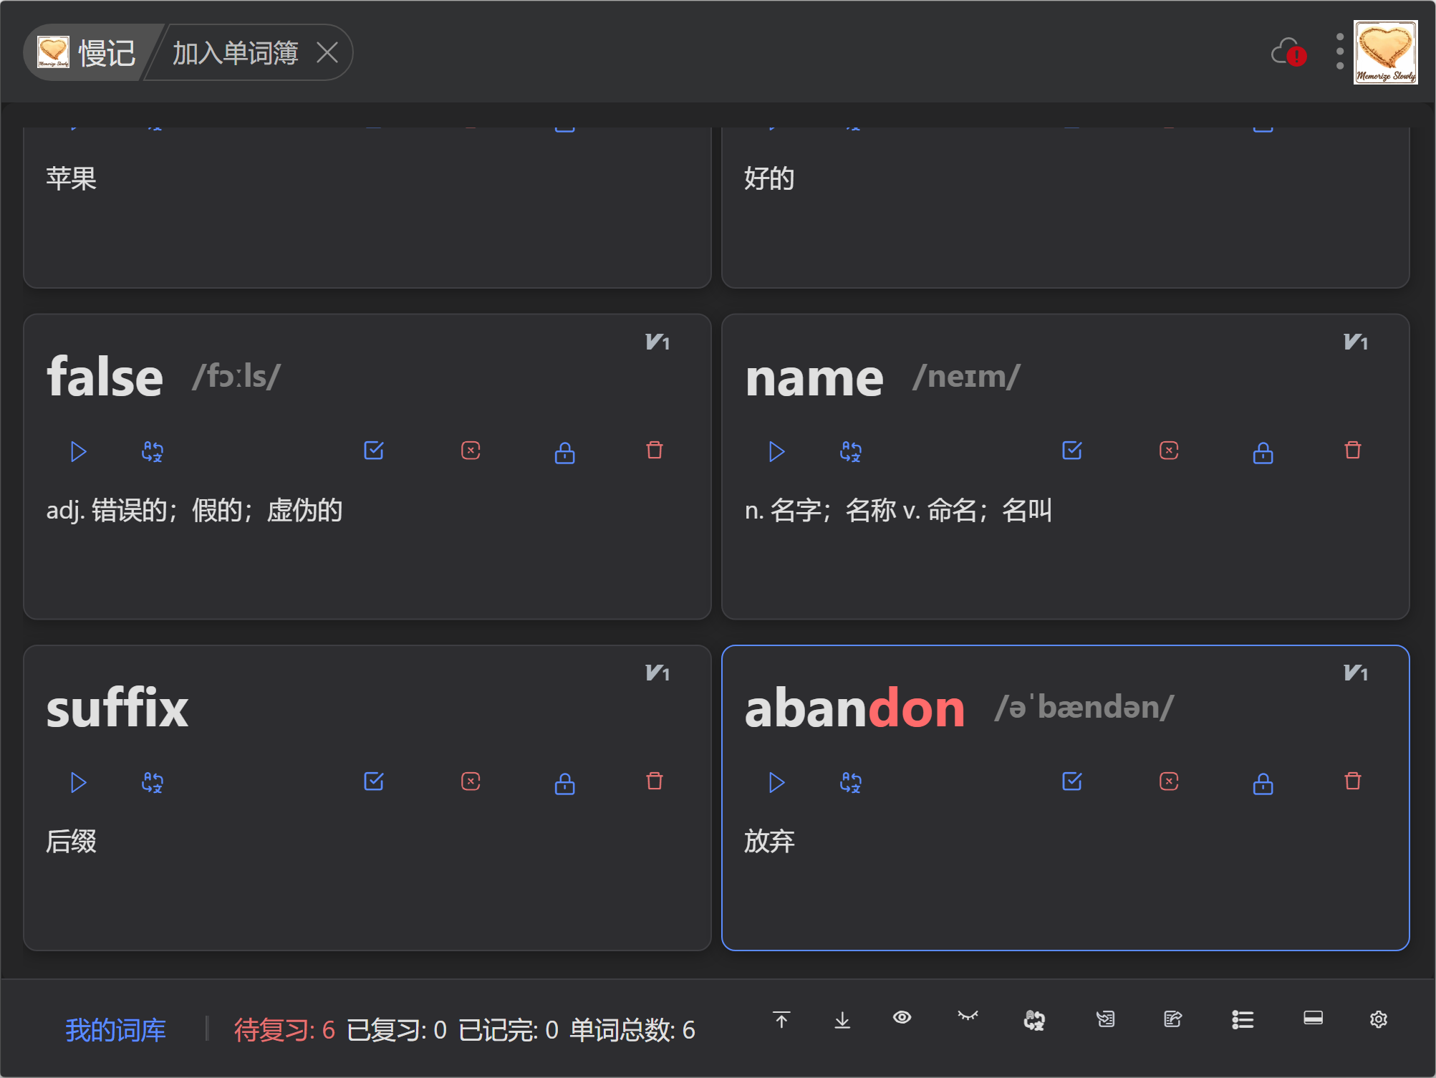
Task: Click the batch translate icon in bottom toolbar
Action: [1034, 1020]
